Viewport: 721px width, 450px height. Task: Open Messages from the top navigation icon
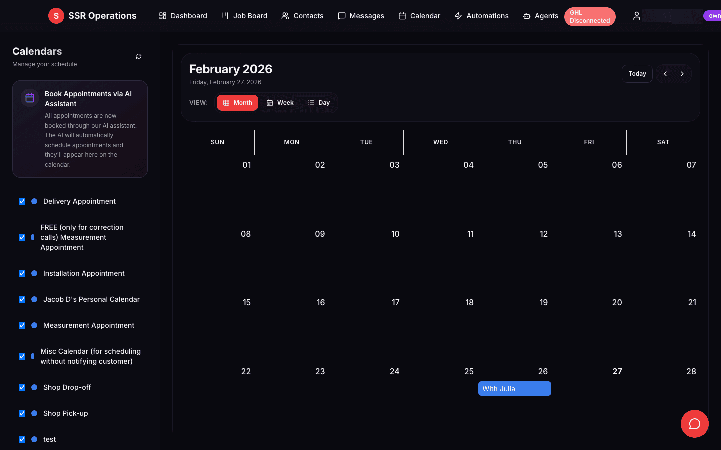pos(342,16)
